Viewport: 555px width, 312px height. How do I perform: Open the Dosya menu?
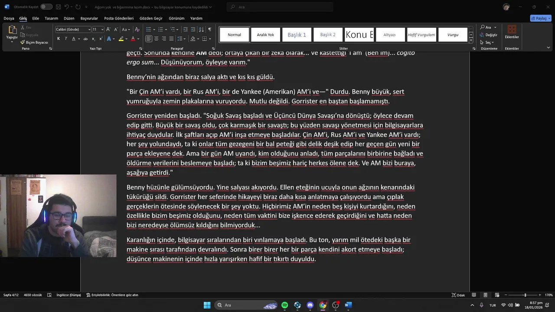click(x=9, y=18)
